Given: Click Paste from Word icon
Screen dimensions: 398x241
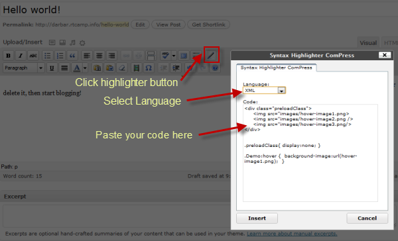Looking at the screenshot, I should (109, 68).
